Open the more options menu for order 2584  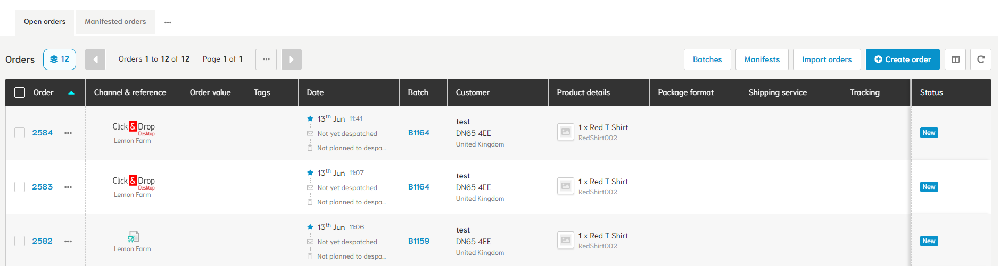click(x=68, y=133)
